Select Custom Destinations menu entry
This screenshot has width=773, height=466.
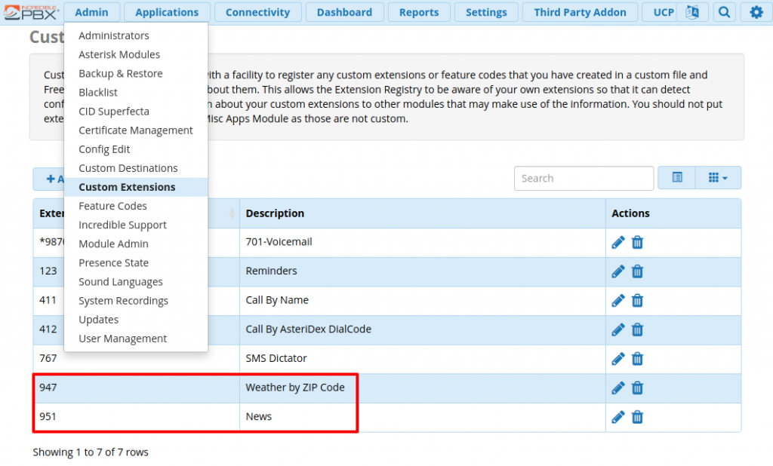click(x=136, y=168)
